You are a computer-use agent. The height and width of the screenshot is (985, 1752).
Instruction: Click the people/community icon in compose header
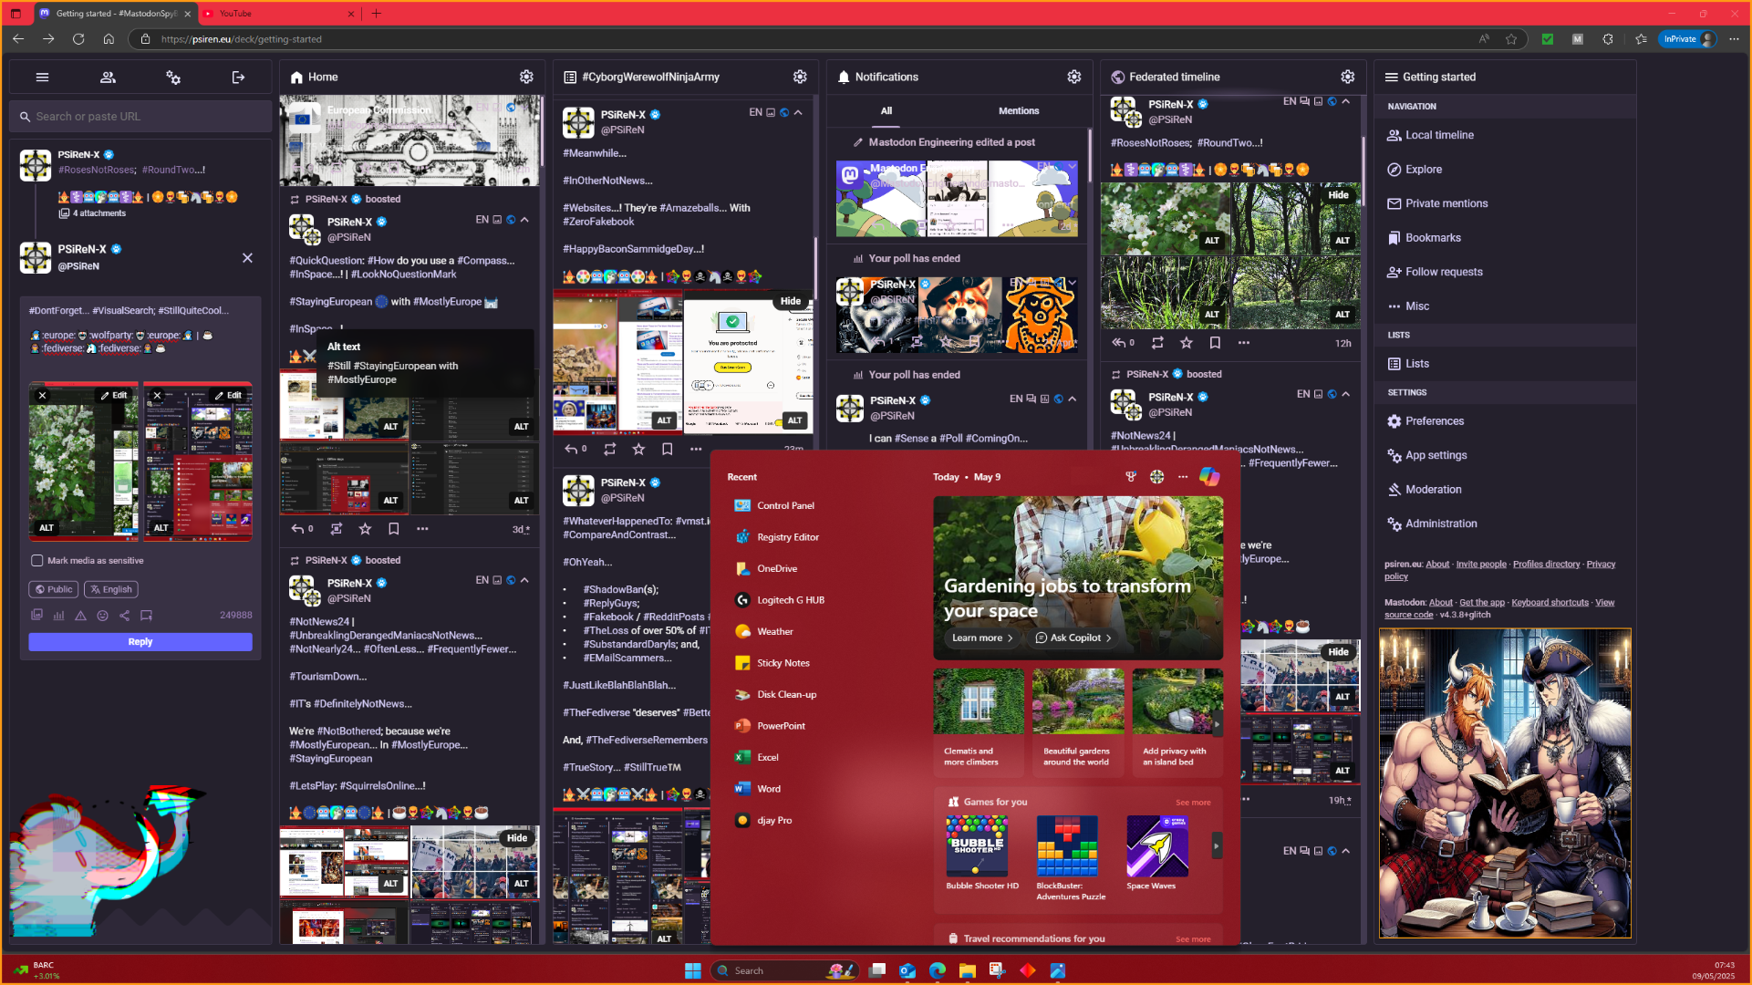[108, 78]
